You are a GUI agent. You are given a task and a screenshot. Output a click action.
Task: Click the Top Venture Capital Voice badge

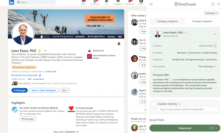click(x=24, y=67)
